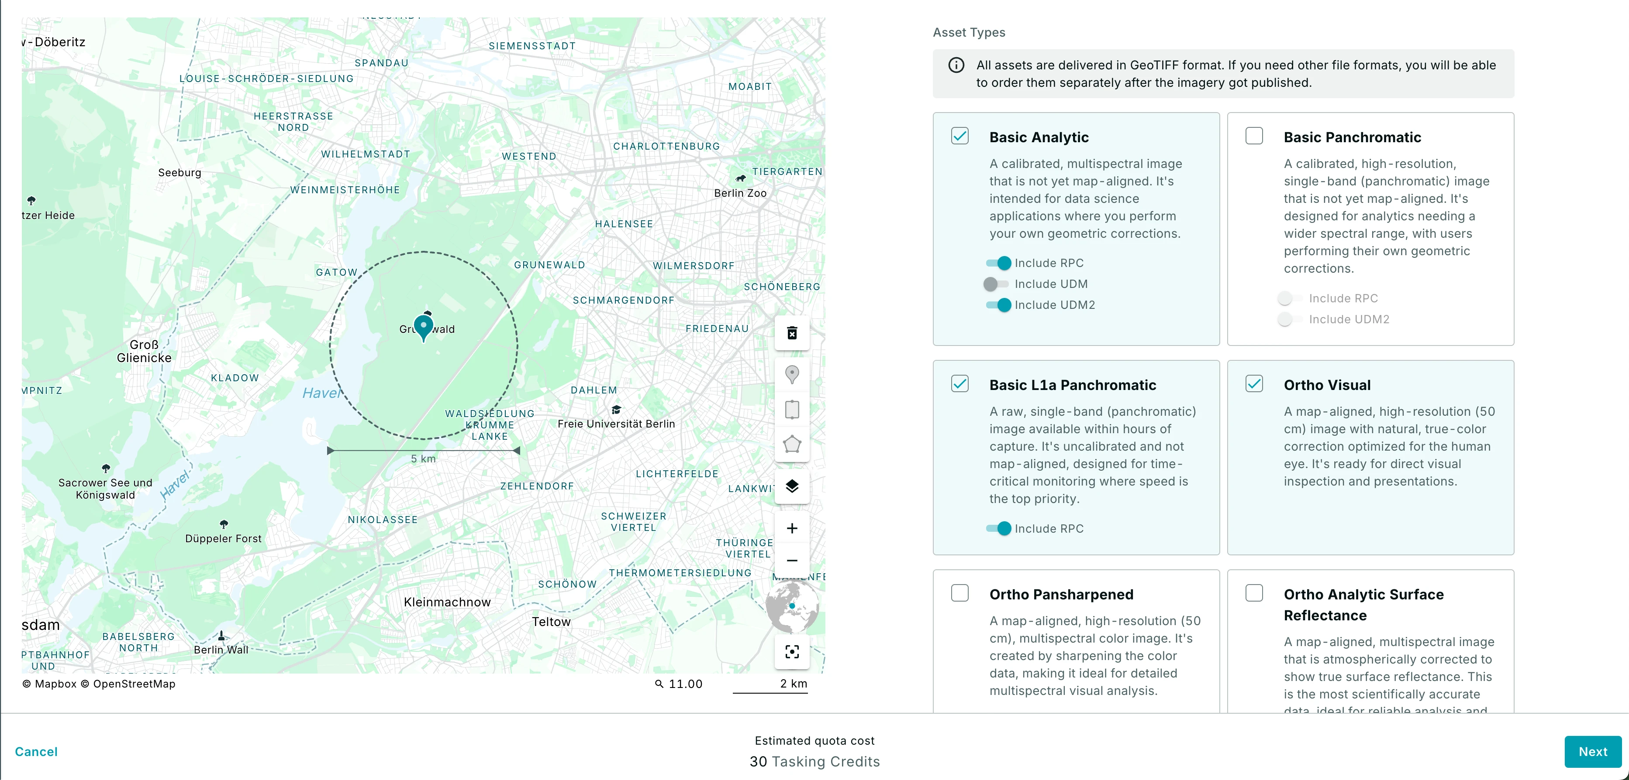Uncheck the Basic Analytic checkbox
Image resolution: width=1629 pixels, height=780 pixels.
pos(959,137)
